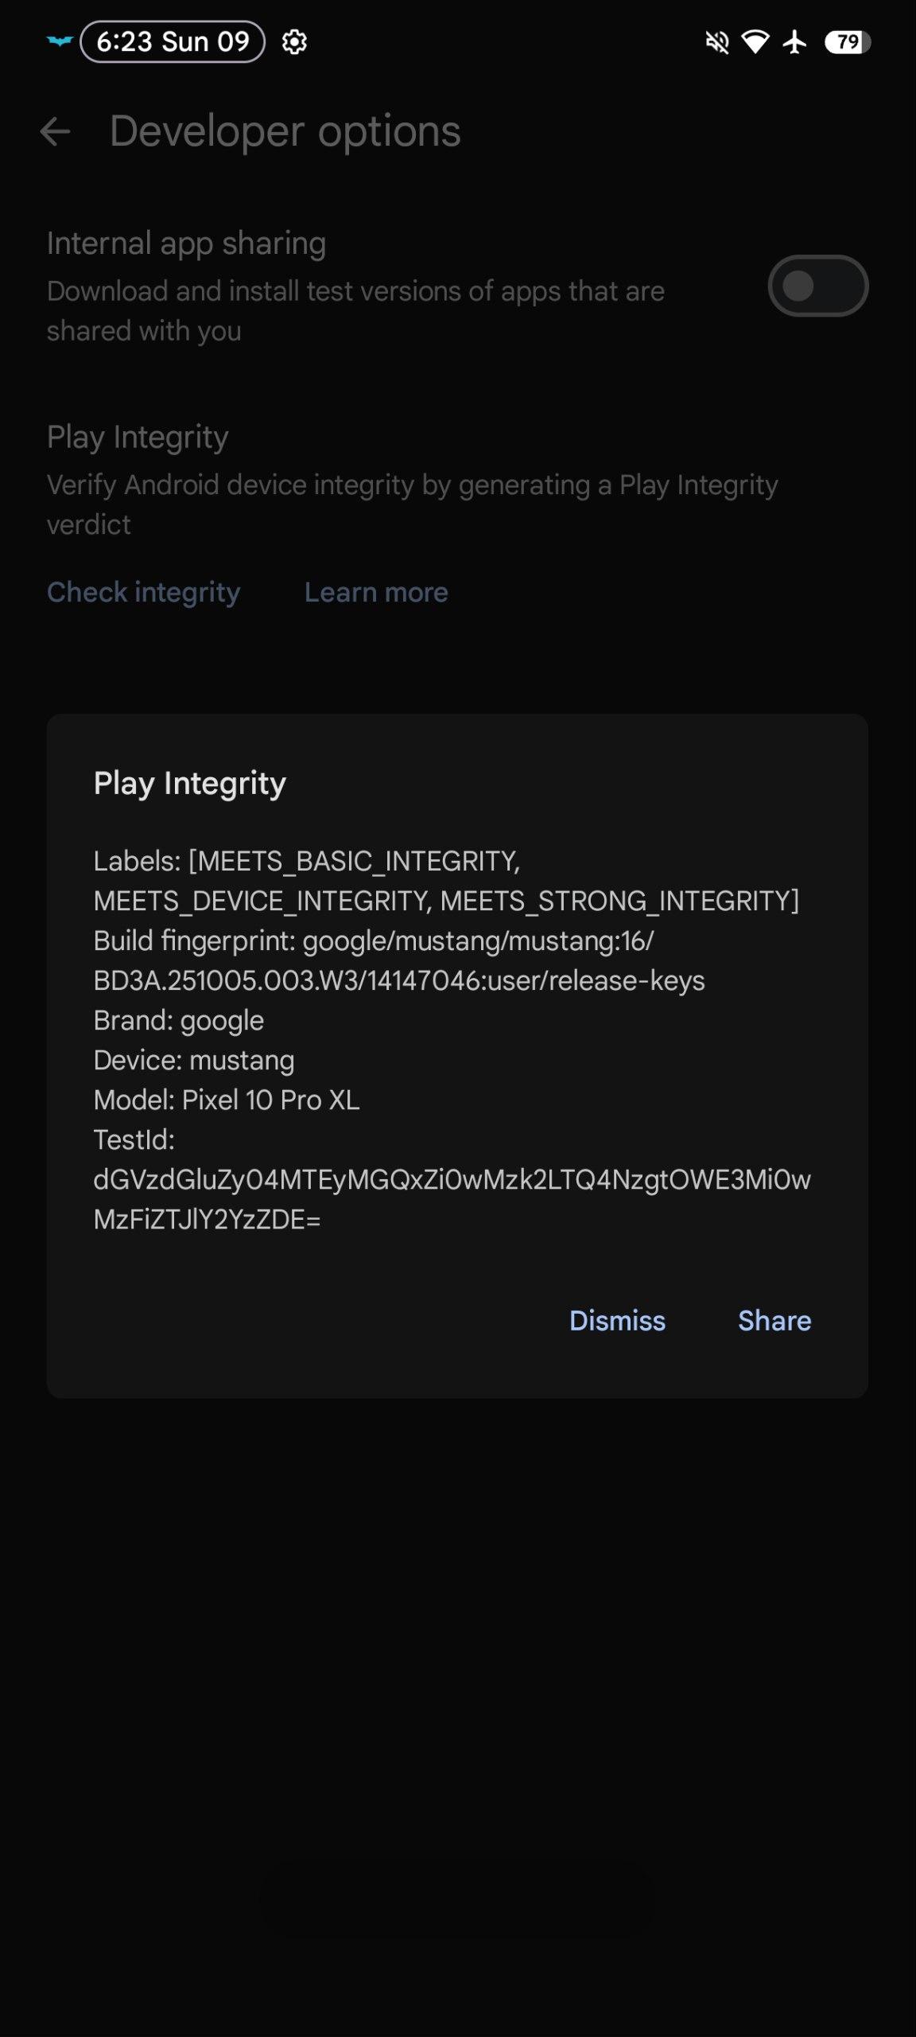The height and width of the screenshot is (2037, 916).
Task: Open the Learn more link
Action: [376, 592]
